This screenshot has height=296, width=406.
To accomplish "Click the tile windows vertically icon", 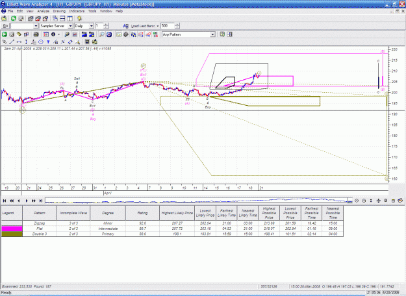I will [70, 18].
